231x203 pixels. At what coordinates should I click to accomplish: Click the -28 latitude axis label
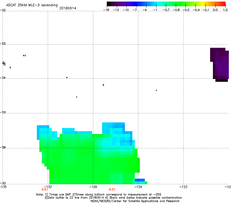tap(3, 147)
